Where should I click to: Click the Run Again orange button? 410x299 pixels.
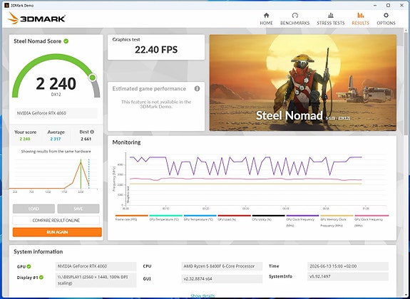[57, 232]
